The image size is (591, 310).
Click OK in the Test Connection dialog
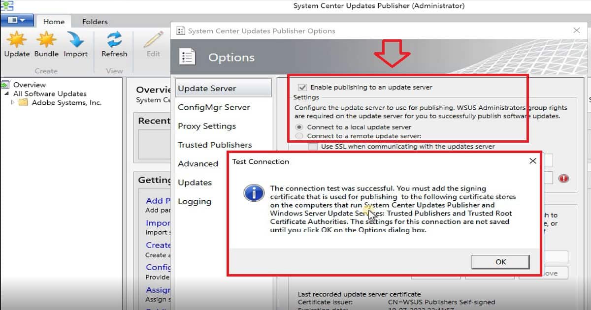point(500,262)
